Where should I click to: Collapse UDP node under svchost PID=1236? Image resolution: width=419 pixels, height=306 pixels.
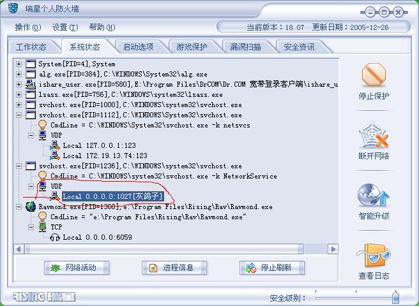[31, 186]
